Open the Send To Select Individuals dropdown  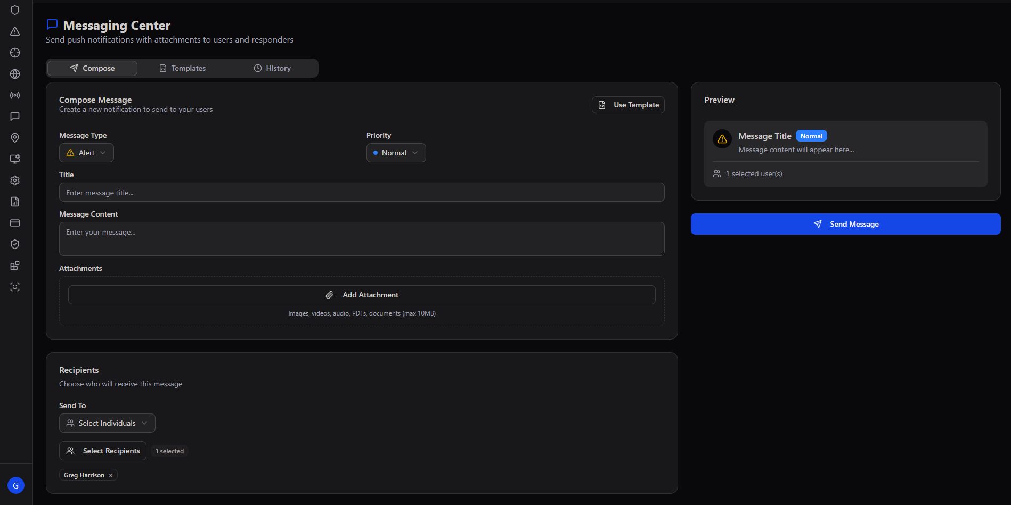[107, 423]
